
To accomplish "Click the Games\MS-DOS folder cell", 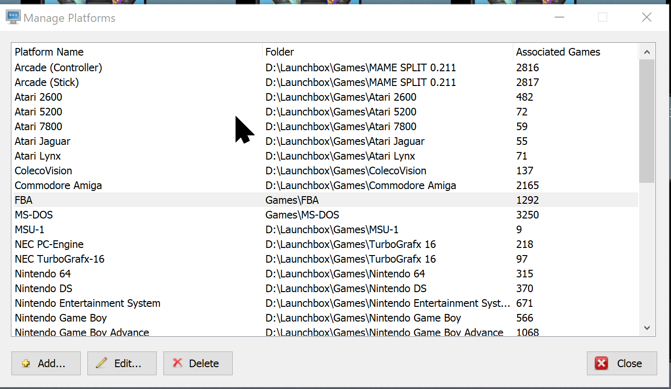I will (302, 215).
